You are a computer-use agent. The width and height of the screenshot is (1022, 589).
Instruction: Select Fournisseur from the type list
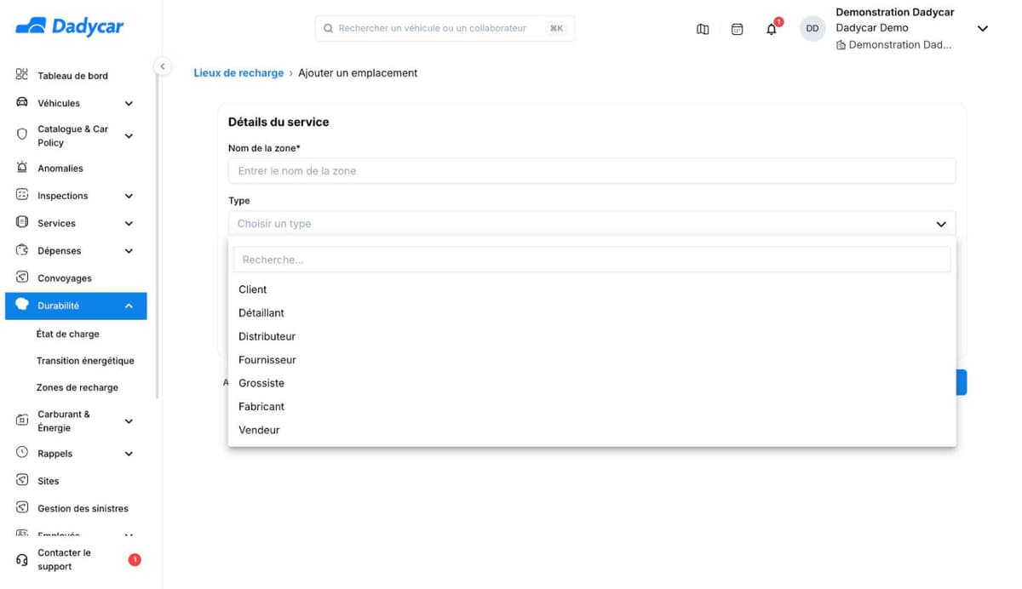pos(592,360)
